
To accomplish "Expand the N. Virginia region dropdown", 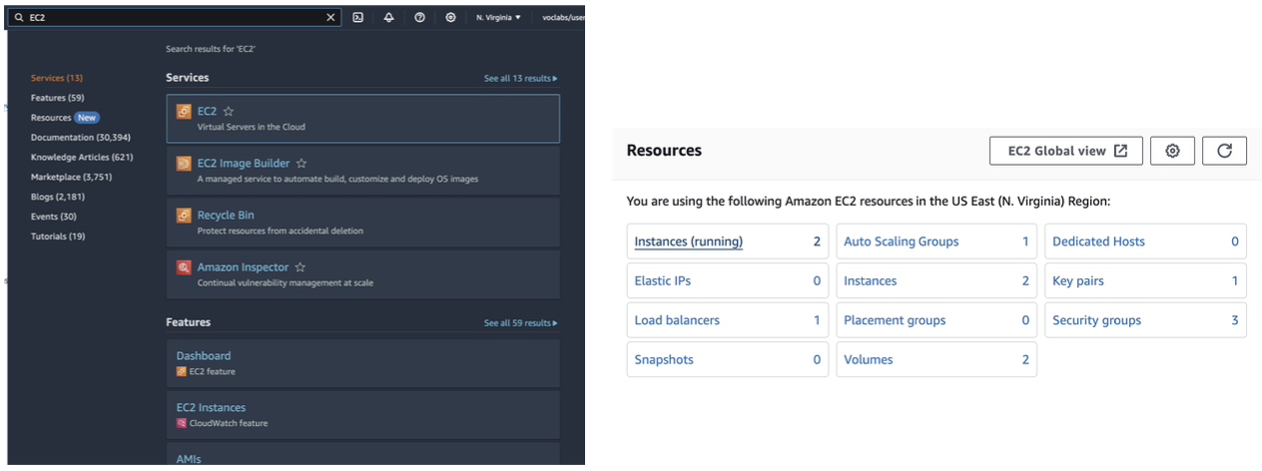I will tap(498, 17).
